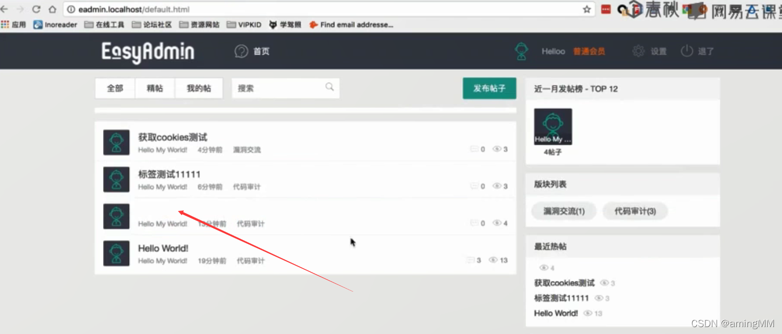Open settings via the gear icon

(637, 51)
